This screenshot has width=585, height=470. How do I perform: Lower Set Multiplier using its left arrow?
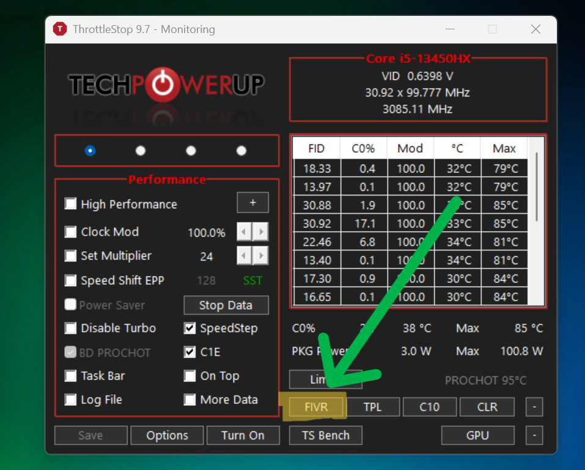[245, 256]
